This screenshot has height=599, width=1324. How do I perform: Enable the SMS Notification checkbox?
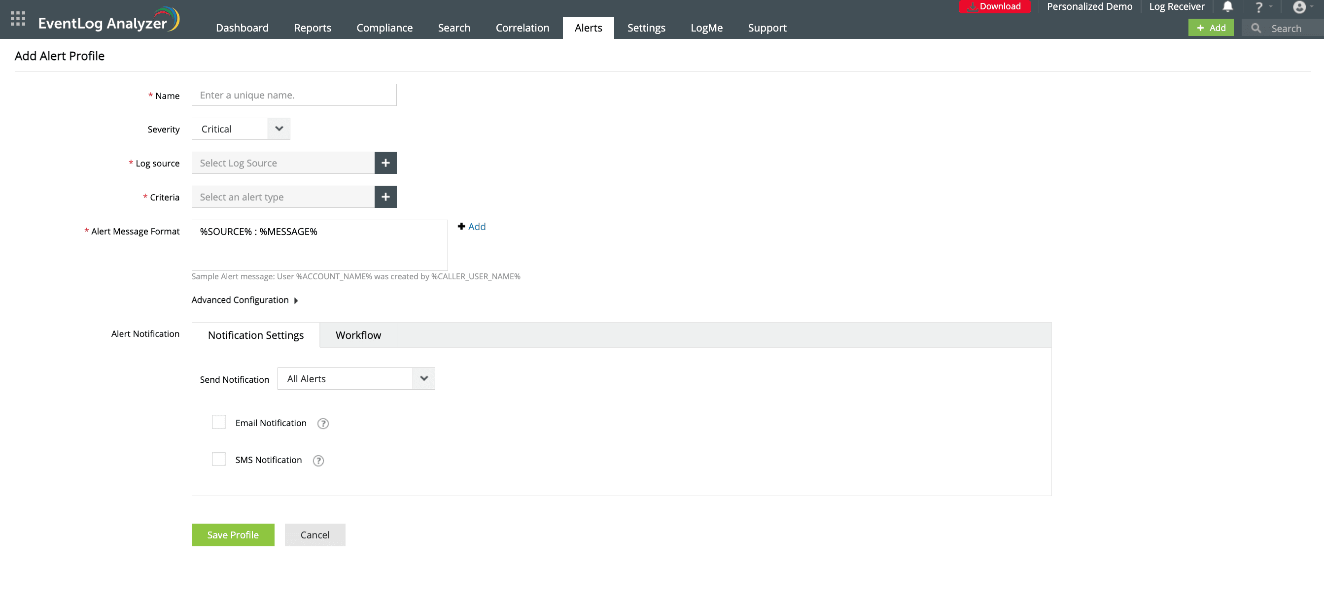[x=218, y=459]
